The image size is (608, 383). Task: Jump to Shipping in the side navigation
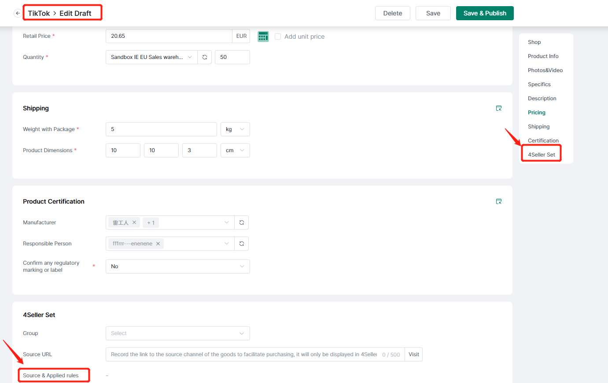coord(539,127)
